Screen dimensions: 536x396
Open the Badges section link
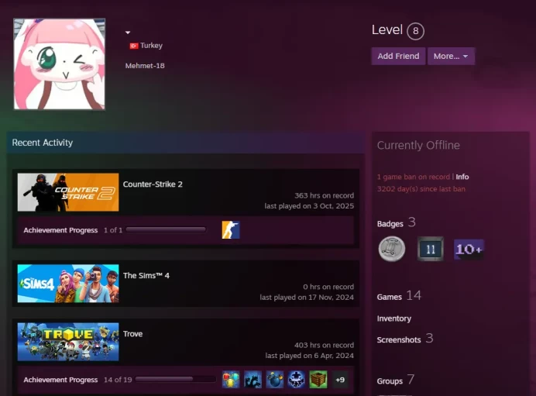tap(396, 223)
